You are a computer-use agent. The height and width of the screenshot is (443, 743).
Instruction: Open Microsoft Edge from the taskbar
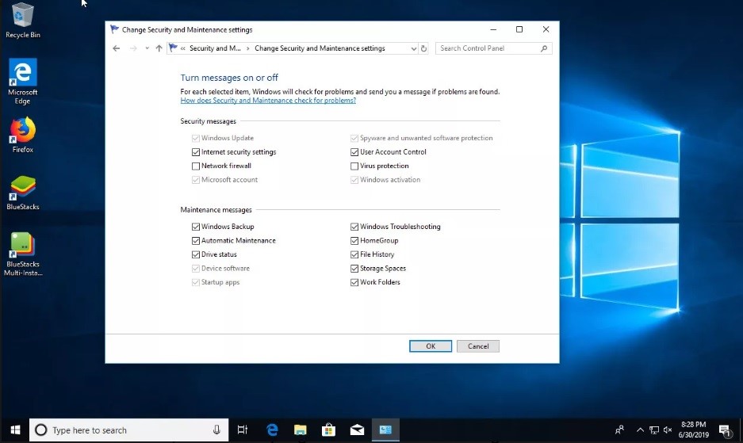tap(272, 430)
